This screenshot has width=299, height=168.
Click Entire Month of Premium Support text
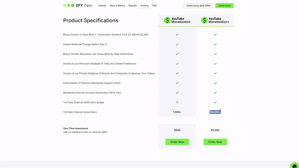pyautogui.click(x=92, y=83)
